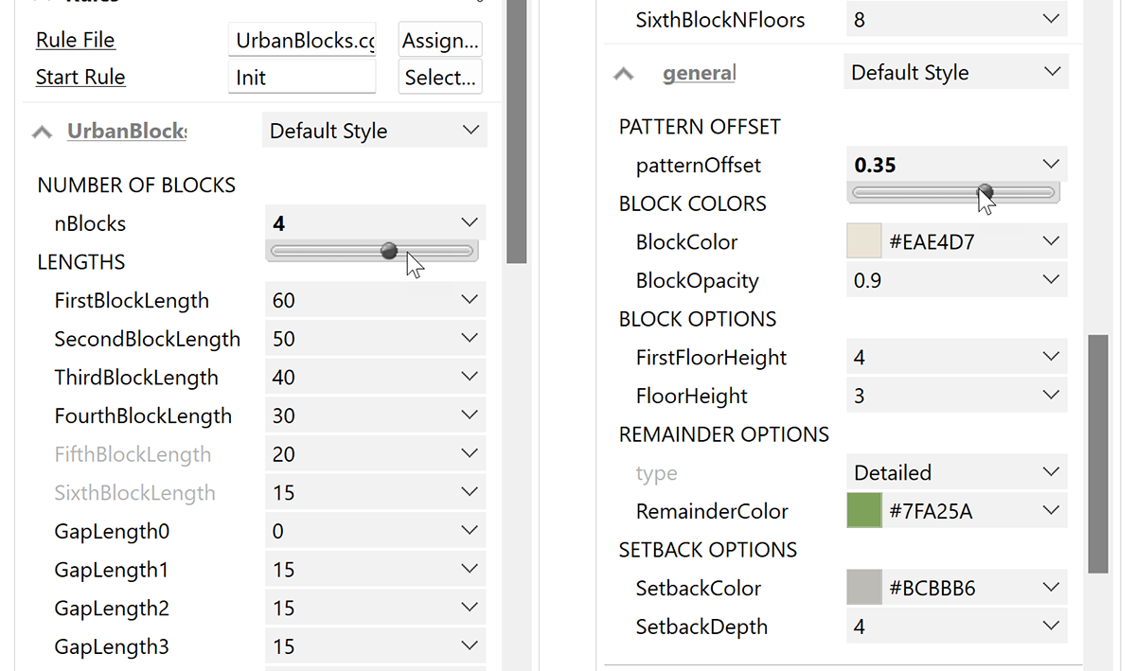Open the FloorHeight dropdown
This screenshot has width=1136, height=671.
tap(1050, 395)
